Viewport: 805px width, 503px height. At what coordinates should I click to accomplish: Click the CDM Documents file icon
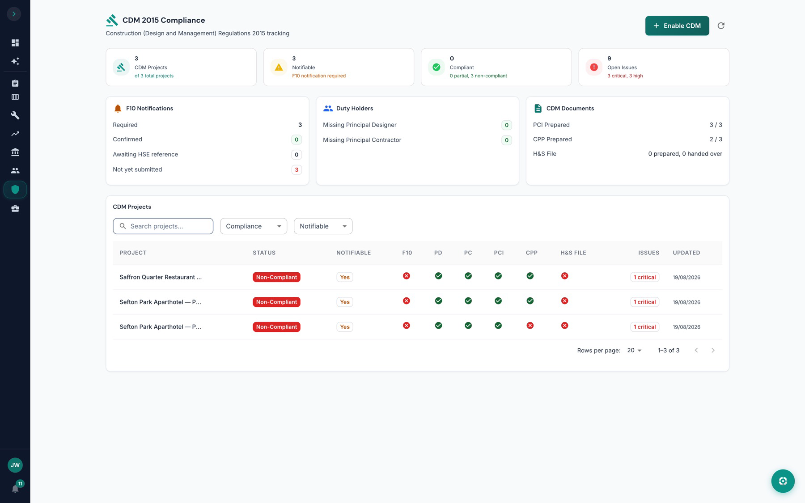[x=538, y=108]
